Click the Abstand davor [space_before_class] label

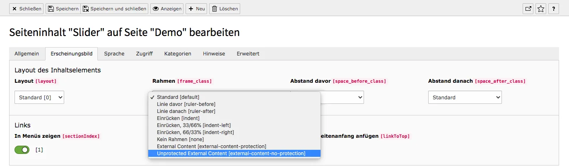click(338, 81)
